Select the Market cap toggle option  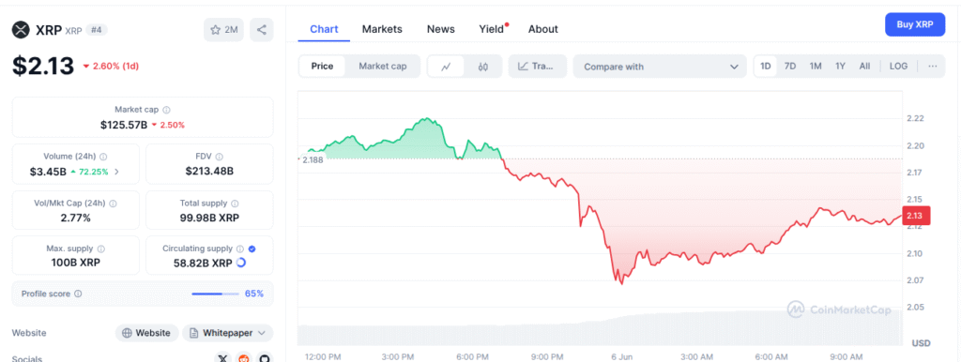coord(383,67)
